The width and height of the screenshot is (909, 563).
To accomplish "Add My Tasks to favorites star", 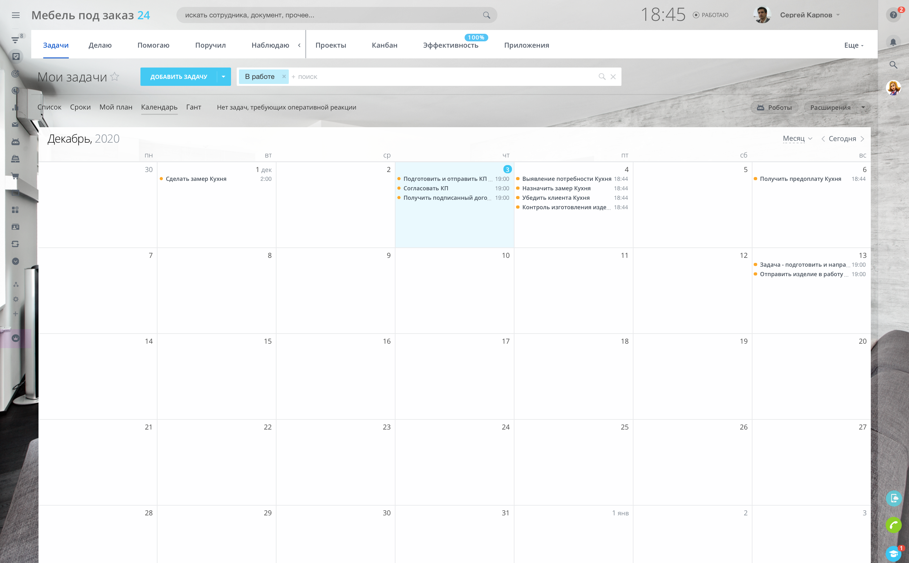I will pyautogui.click(x=115, y=76).
